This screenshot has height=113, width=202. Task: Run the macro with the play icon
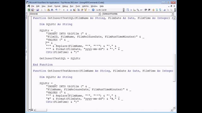[64, 10]
